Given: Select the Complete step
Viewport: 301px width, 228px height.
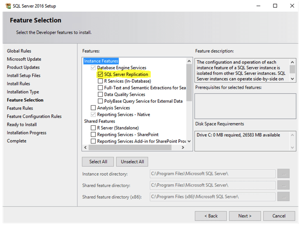Looking at the screenshot, I should click(16, 141).
